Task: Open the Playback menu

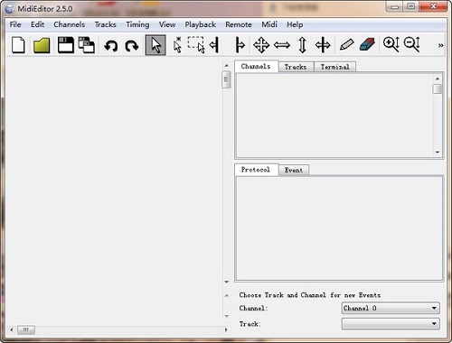Action: pyautogui.click(x=201, y=24)
